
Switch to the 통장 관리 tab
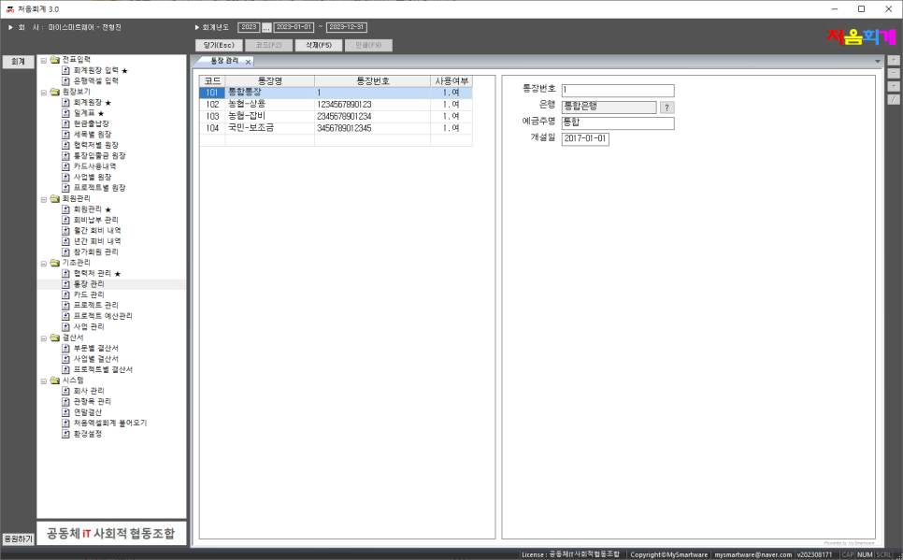coord(224,61)
